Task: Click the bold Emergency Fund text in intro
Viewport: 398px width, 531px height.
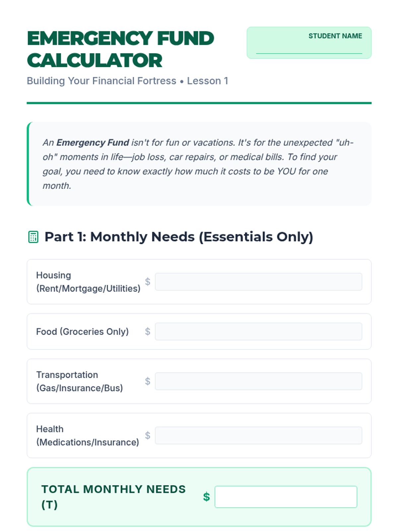Action: [x=93, y=143]
